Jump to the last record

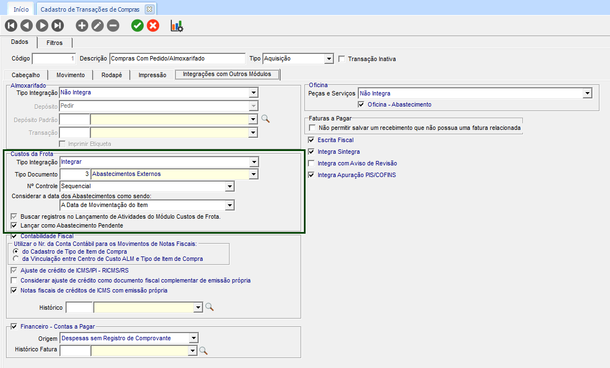[x=57, y=26]
